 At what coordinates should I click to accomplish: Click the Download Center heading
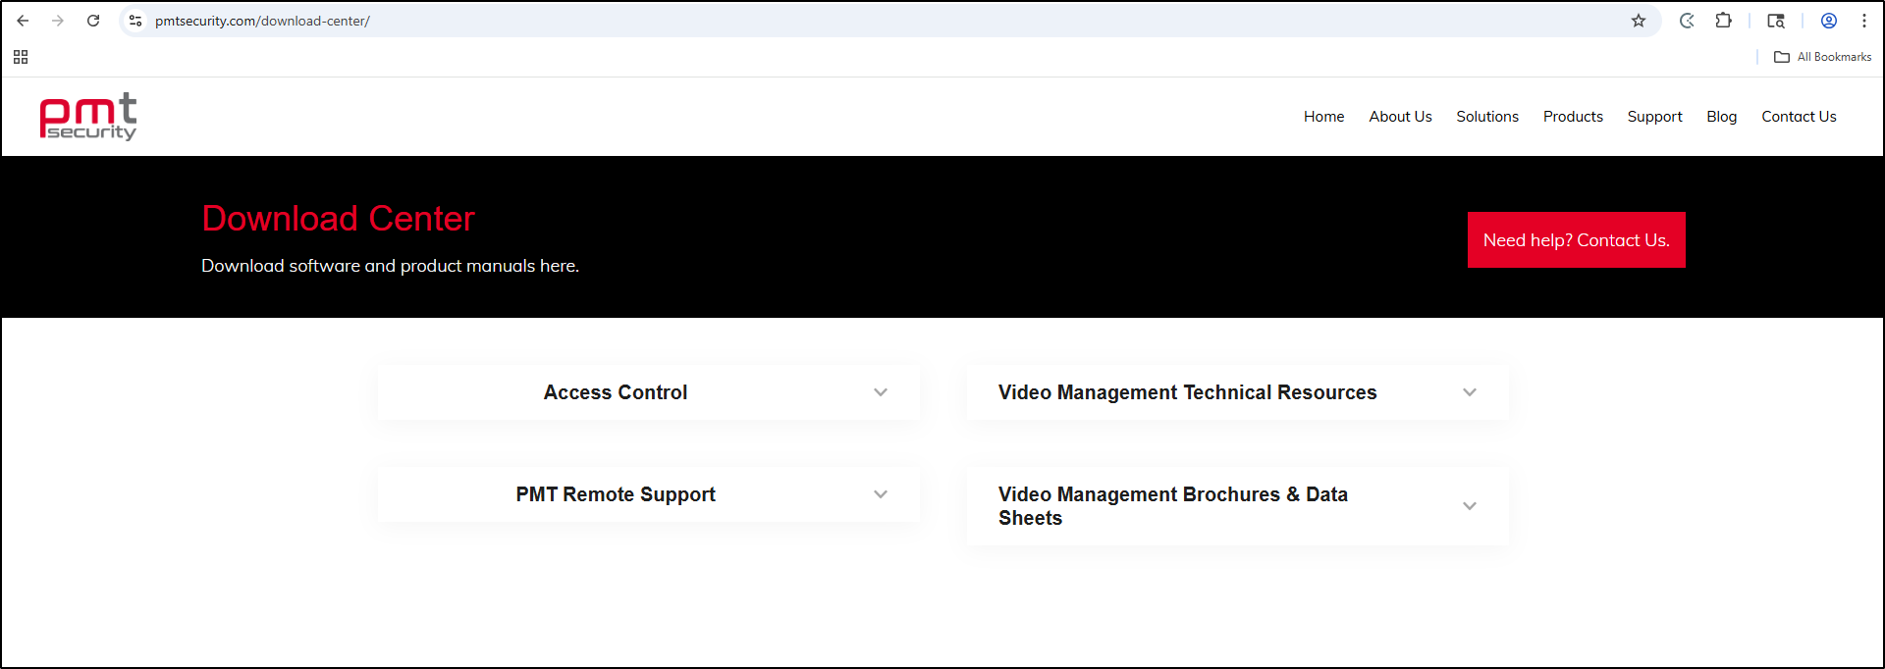[338, 219]
